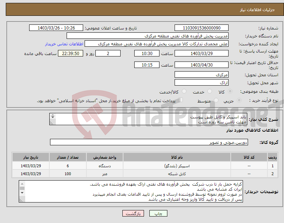Click column header تعداد / مقدار
The width and height of the screenshot is (284, 223).
(x=68, y=157)
